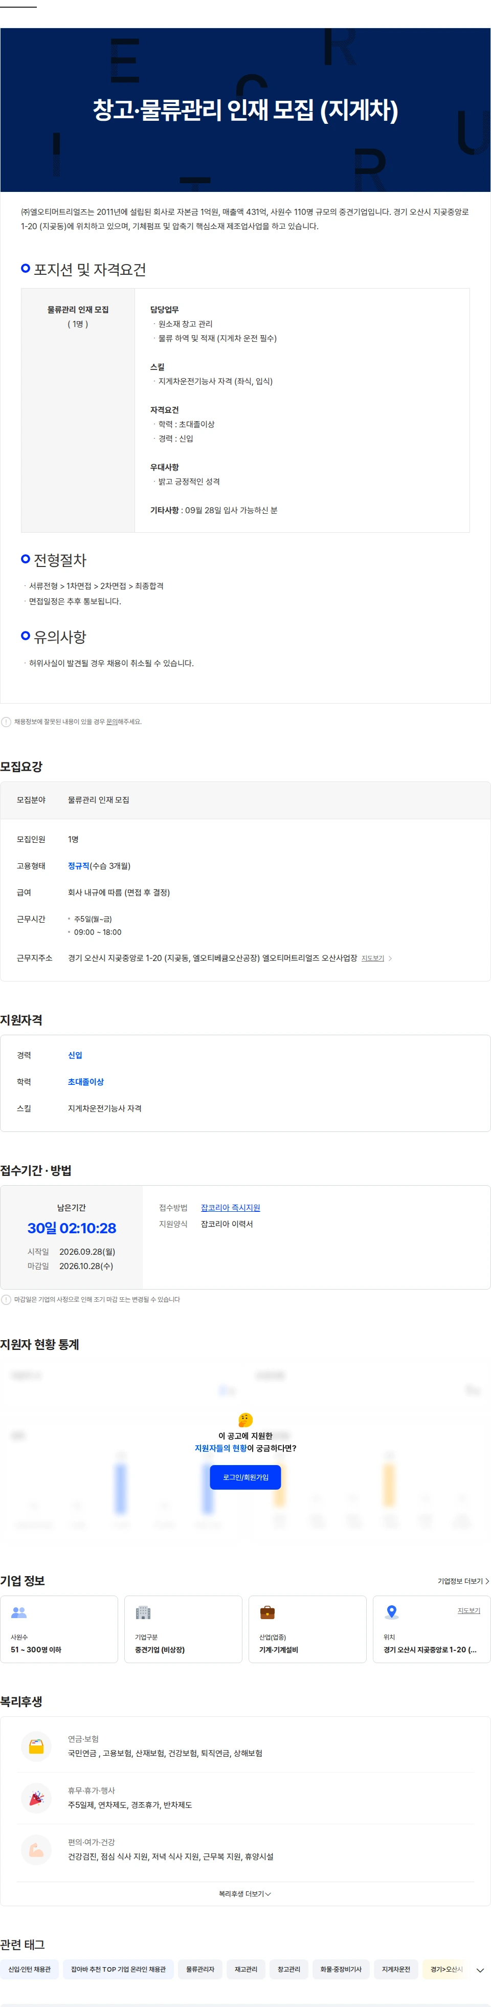Select the 지게차운전 tag
The image size is (491, 2007).
click(x=396, y=1969)
